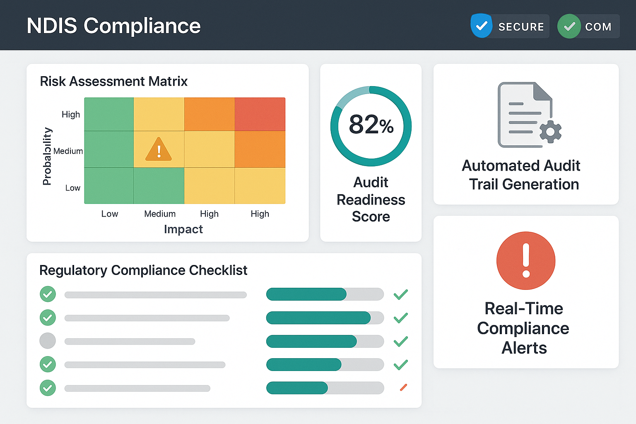Viewport: 636px width, 424px height.
Task: Click green tick at end of third row
Action: (x=400, y=341)
